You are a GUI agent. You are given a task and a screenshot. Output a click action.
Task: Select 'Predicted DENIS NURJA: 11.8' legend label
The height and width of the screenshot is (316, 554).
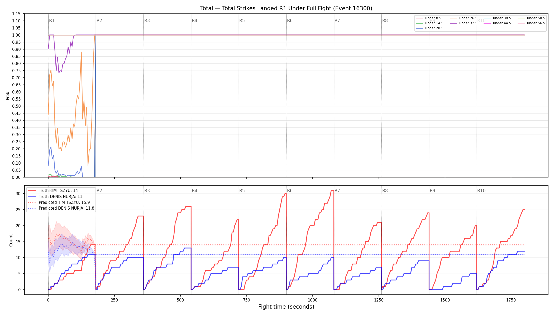pyautogui.click(x=66, y=208)
